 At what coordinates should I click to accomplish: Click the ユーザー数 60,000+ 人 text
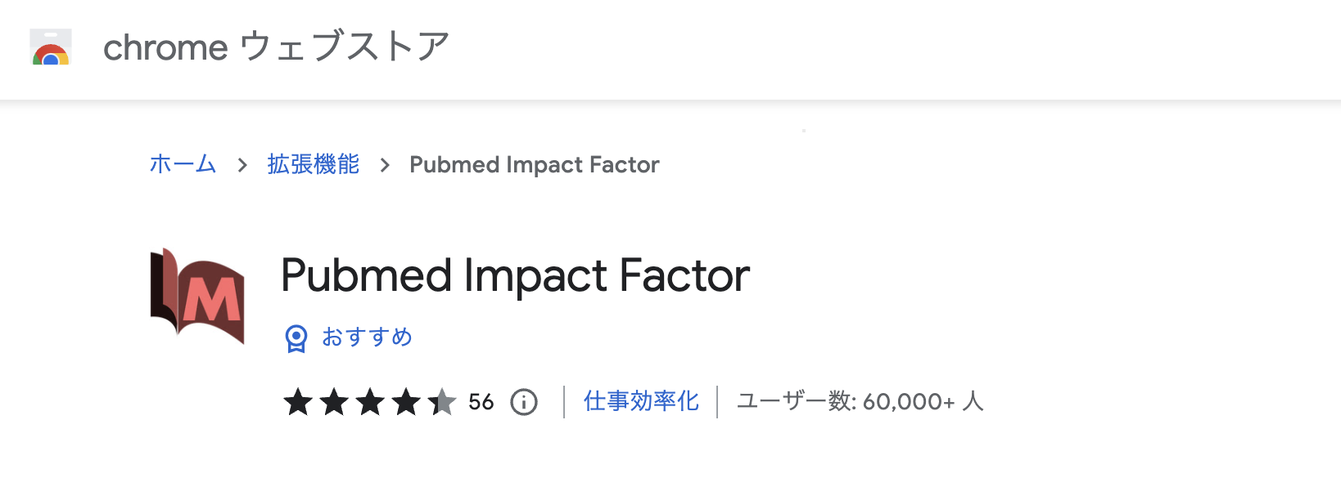(x=859, y=401)
